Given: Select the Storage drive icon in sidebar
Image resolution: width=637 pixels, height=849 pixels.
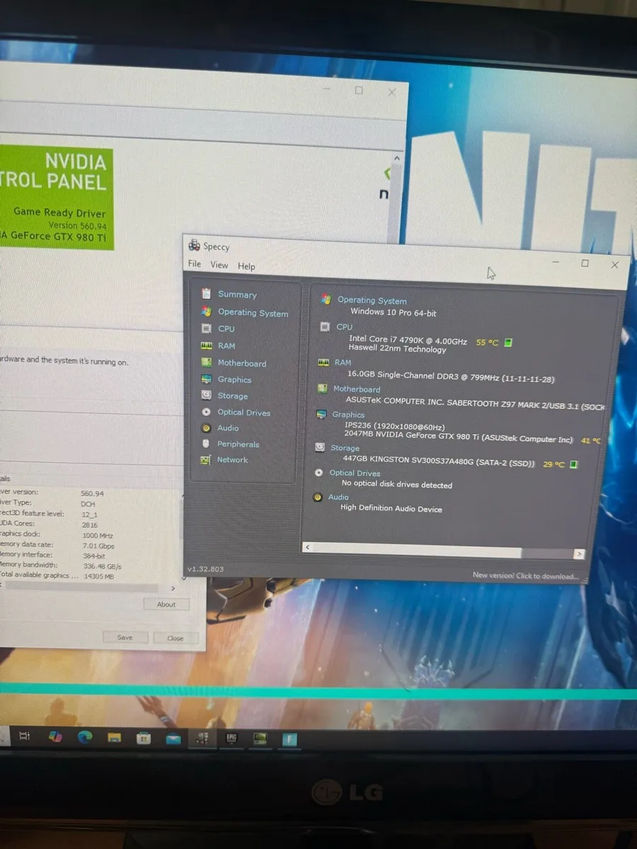Looking at the screenshot, I should [x=206, y=395].
